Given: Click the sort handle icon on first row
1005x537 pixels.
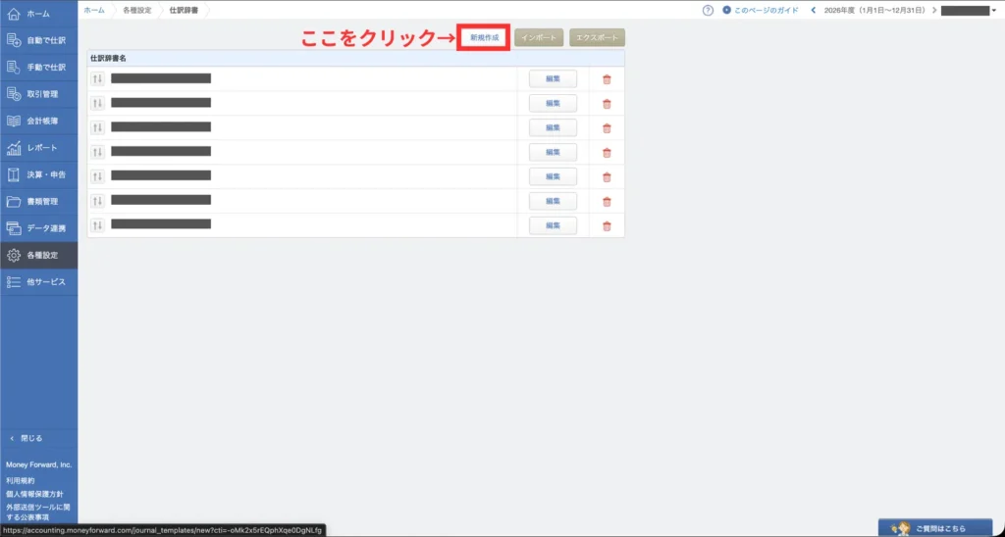Looking at the screenshot, I should click(97, 78).
